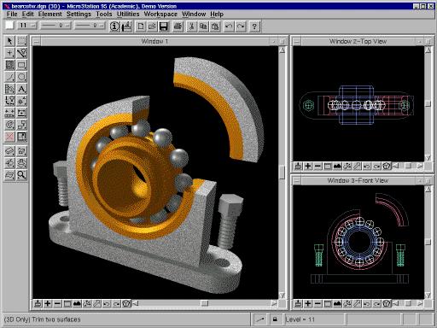Open the active level 11 dropdown
The height and width of the screenshot is (328, 437).
point(27,26)
